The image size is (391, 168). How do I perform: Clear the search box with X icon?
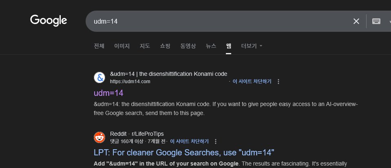[356, 21]
